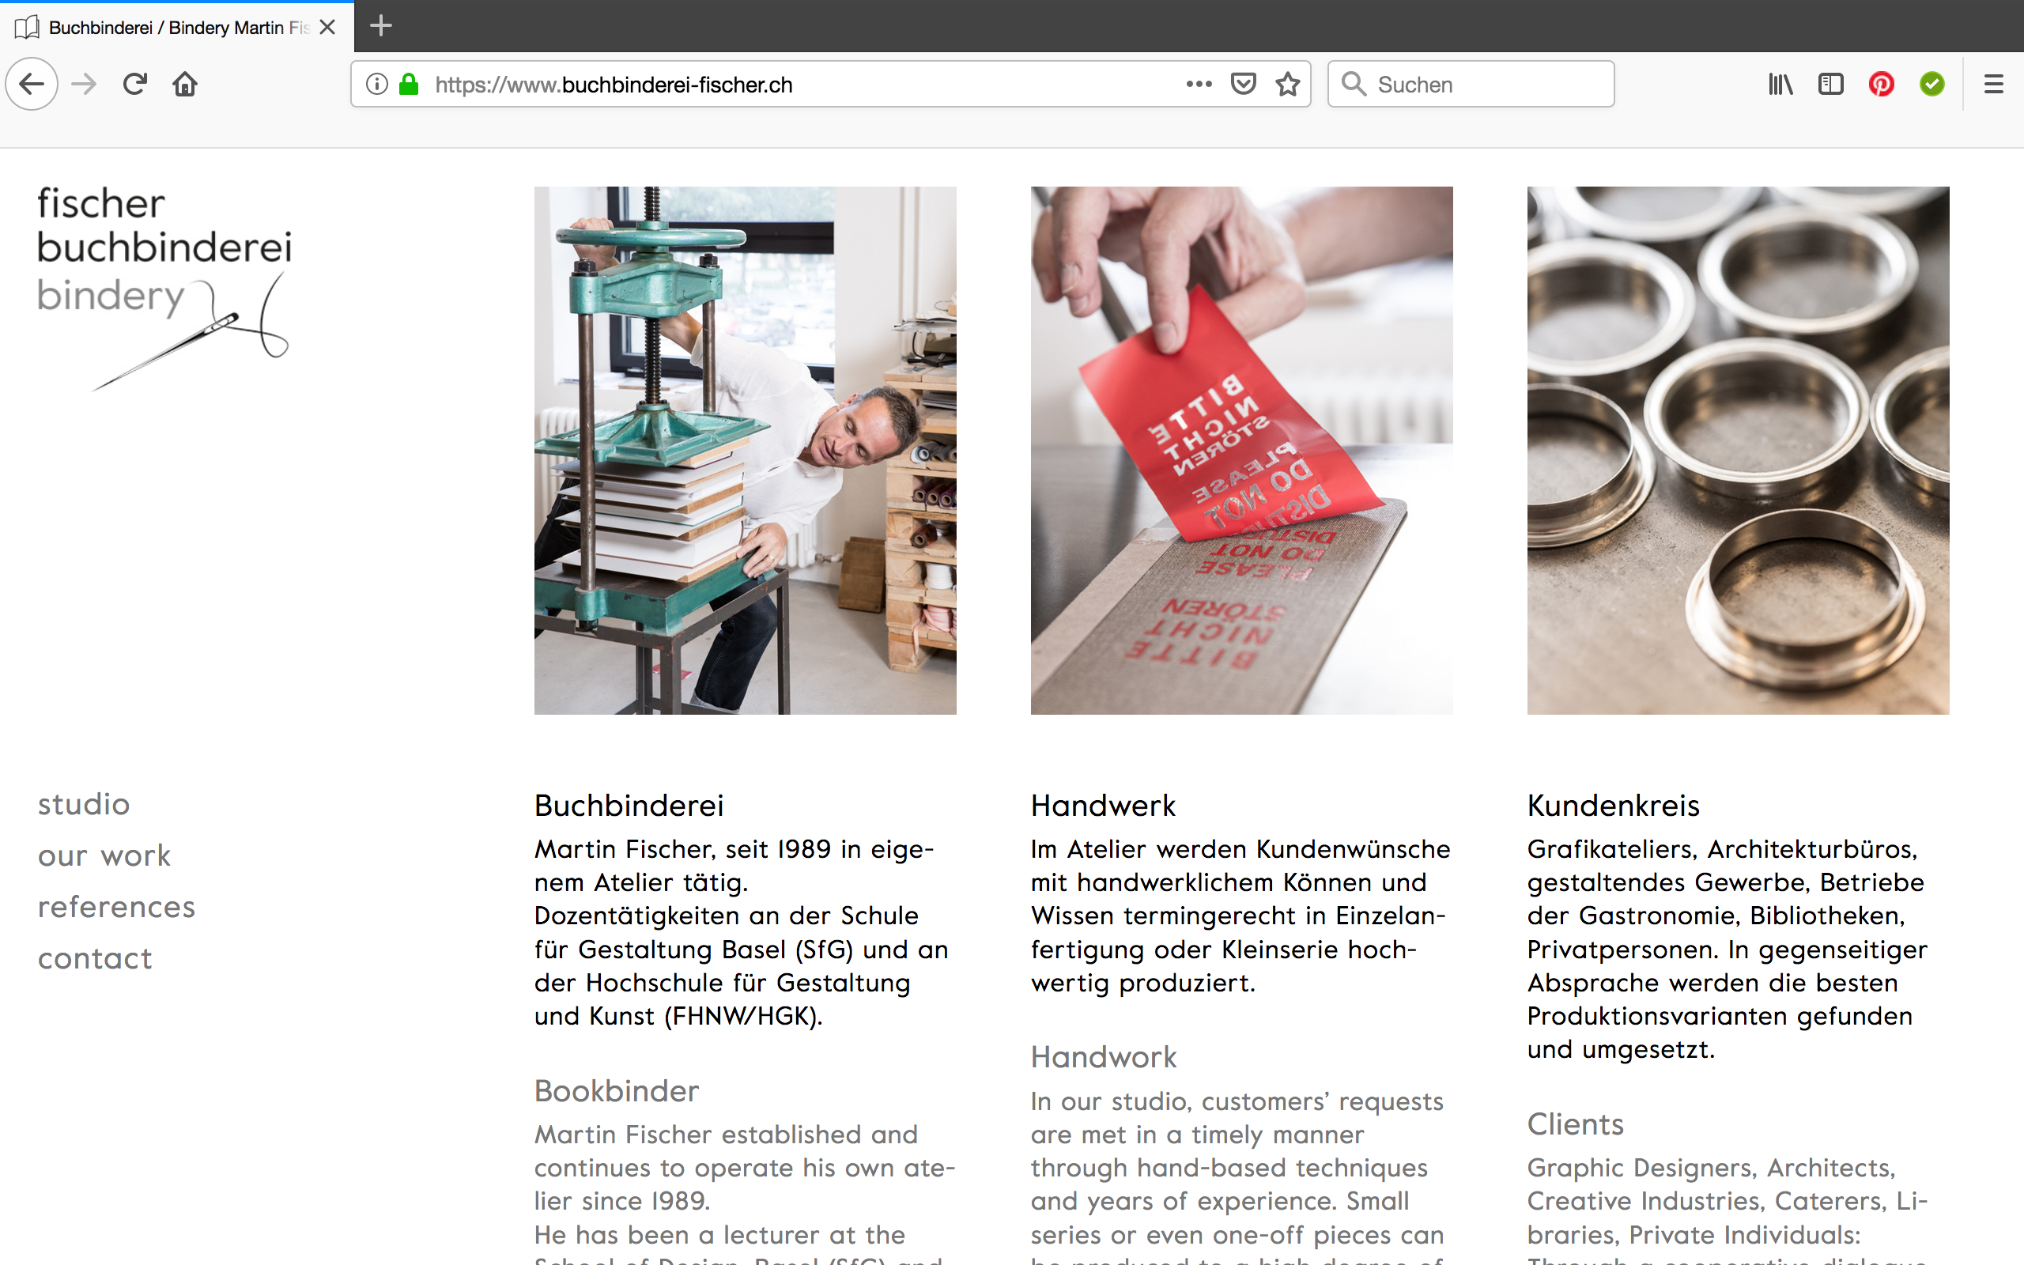This screenshot has height=1265, width=2024.
Task: Open the book press workshop photo
Action: click(x=746, y=450)
